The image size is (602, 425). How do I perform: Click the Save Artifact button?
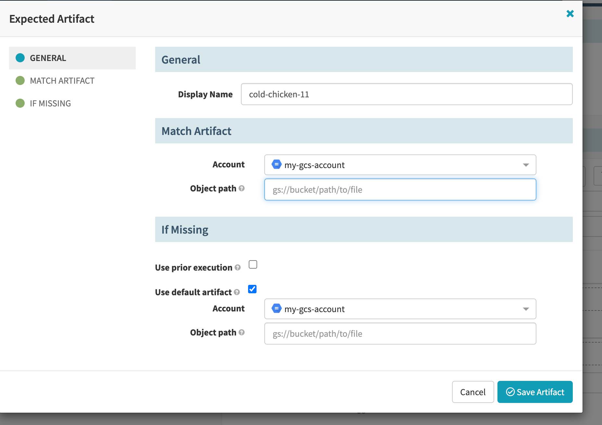pyautogui.click(x=535, y=392)
